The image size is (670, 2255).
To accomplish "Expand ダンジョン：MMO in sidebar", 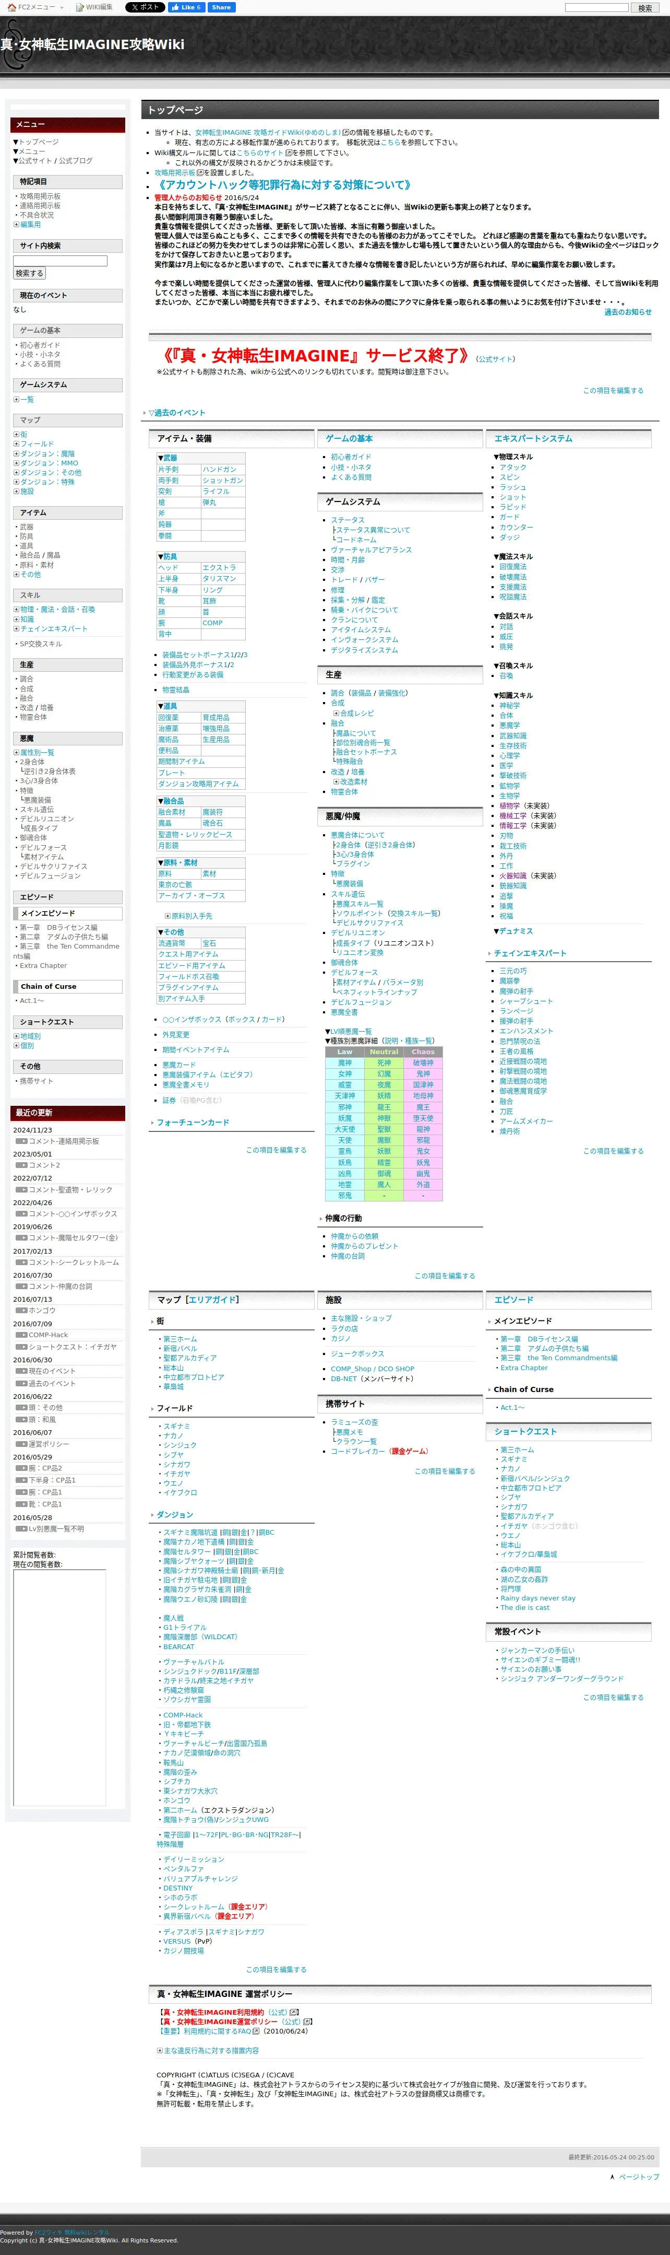I will tap(16, 463).
